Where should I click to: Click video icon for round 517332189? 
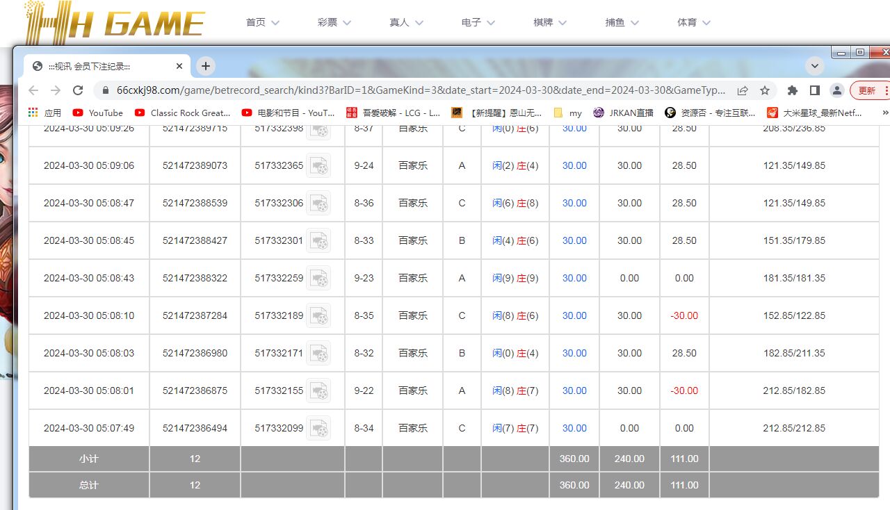point(318,315)
